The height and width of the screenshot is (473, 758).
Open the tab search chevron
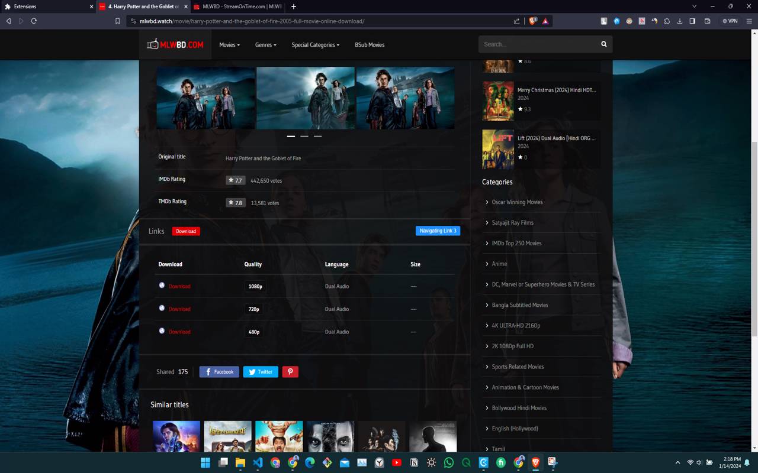(694, 7)
